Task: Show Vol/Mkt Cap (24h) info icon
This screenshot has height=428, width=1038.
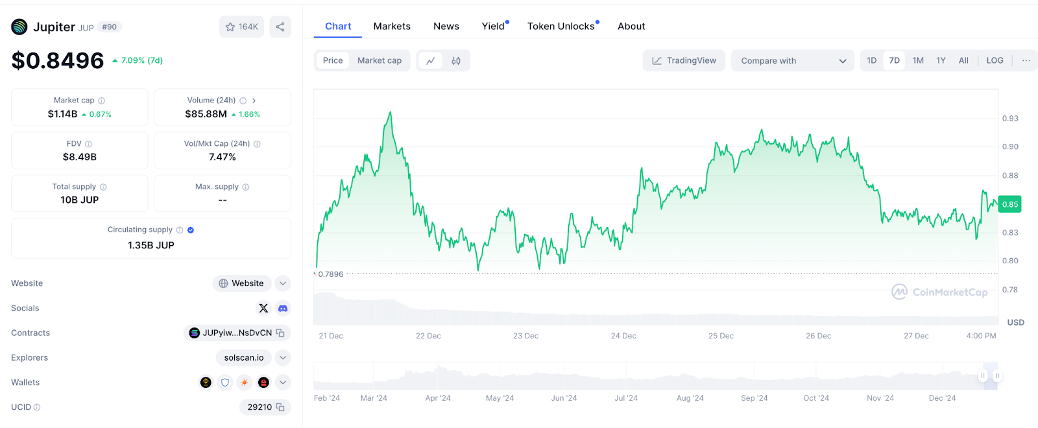Action: (257, 144)
